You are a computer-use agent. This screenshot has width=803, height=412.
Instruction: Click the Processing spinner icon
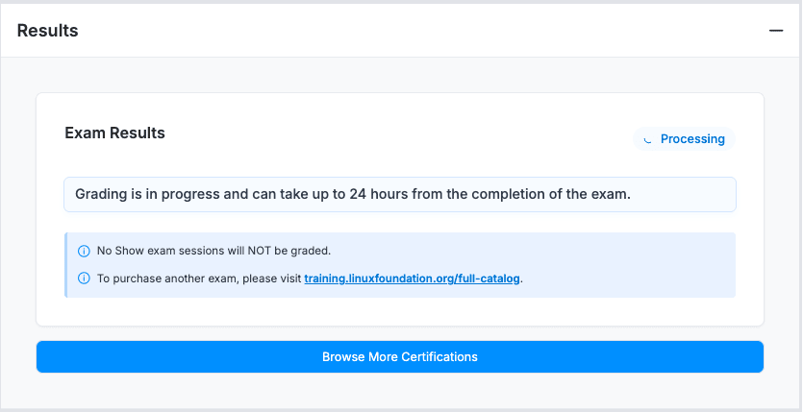click(648, 139)
